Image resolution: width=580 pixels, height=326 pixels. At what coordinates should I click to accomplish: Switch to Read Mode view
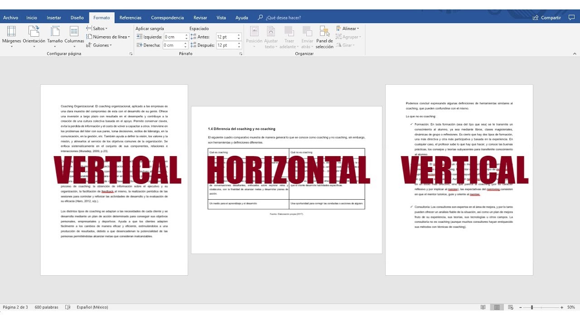coord(483,307)
